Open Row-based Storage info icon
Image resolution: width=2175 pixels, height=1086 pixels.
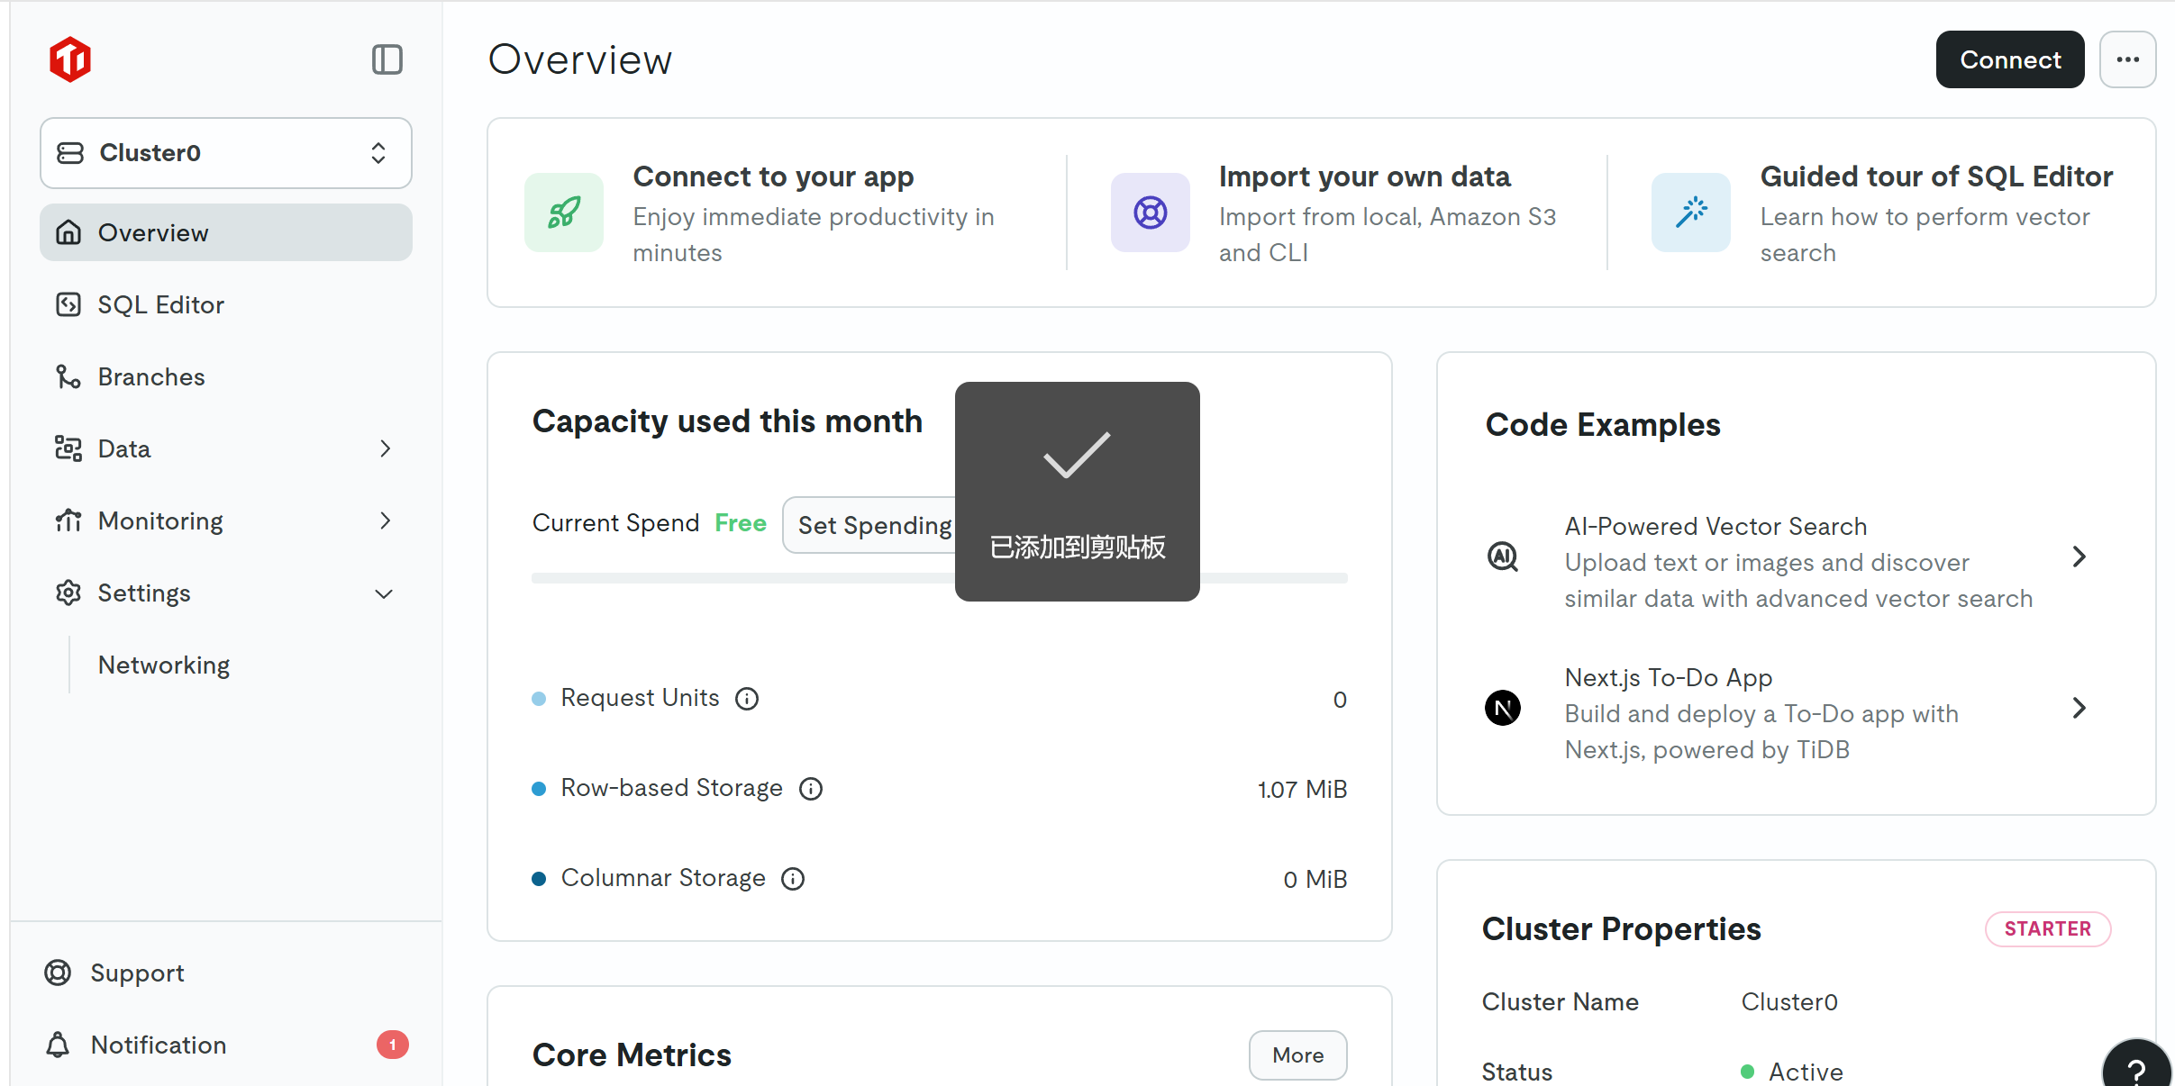pos(811,789)
